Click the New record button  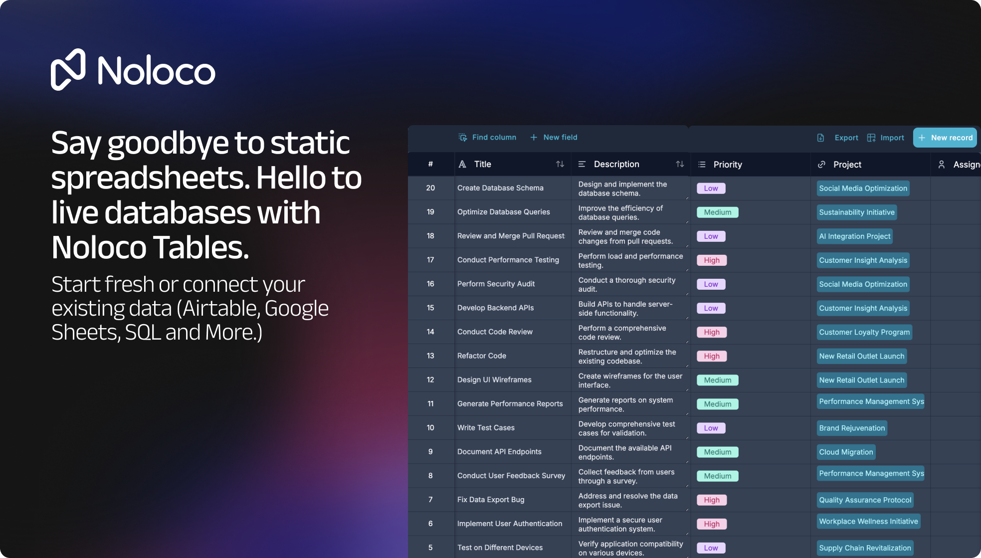[945, 137]
